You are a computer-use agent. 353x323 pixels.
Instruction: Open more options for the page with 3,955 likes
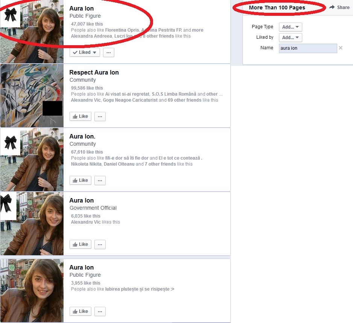pos(100,312)
